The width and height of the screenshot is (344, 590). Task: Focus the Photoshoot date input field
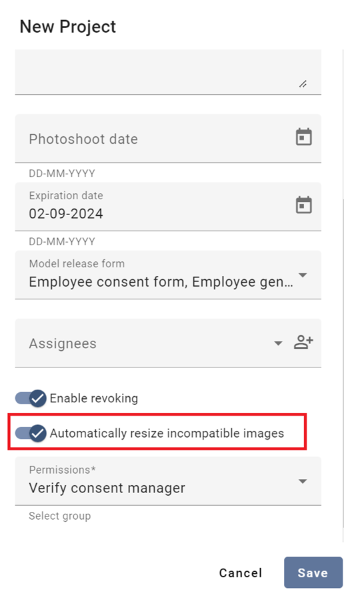point(168,138)
